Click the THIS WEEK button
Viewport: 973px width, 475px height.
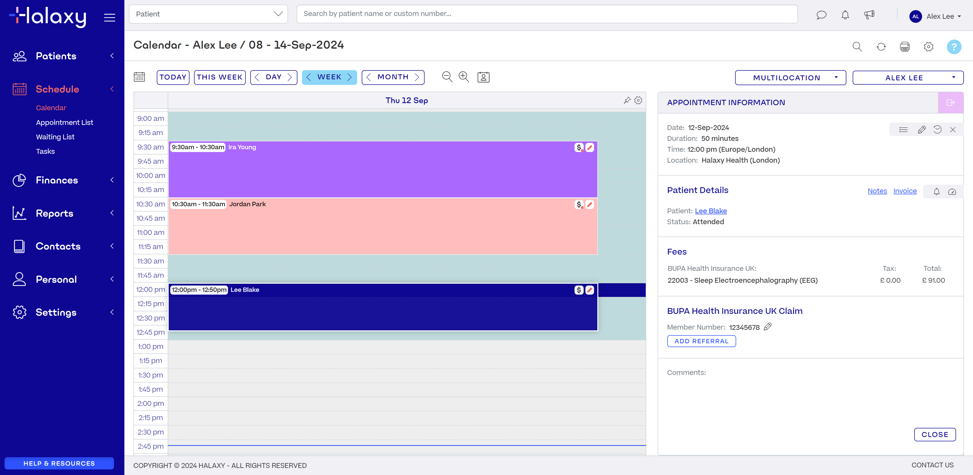220,77
